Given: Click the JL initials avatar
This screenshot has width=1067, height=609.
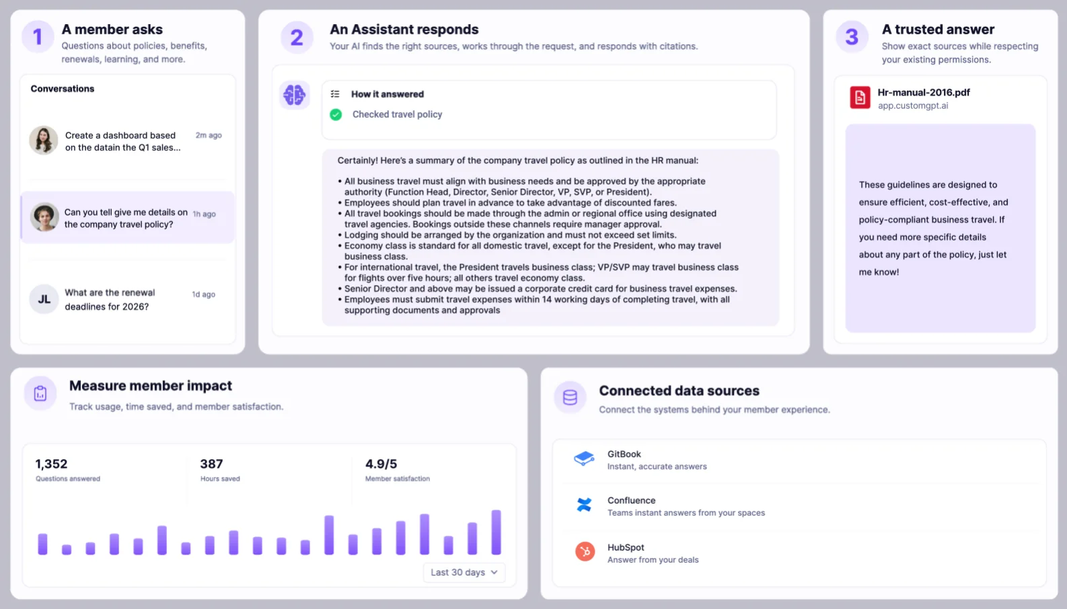Looking at the screenshot, I should (44, 299).
